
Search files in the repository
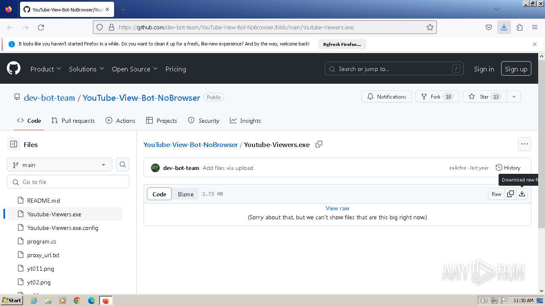point(123,164)
